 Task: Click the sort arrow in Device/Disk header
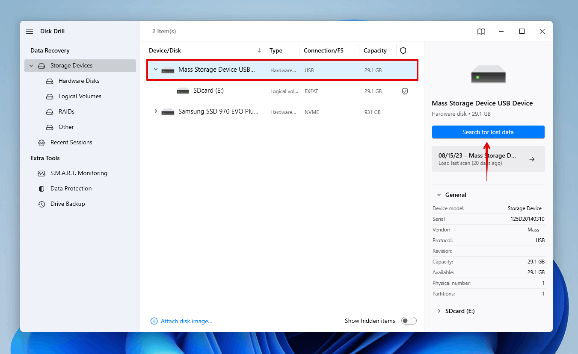pyautogui.click(x=259, y=50)
